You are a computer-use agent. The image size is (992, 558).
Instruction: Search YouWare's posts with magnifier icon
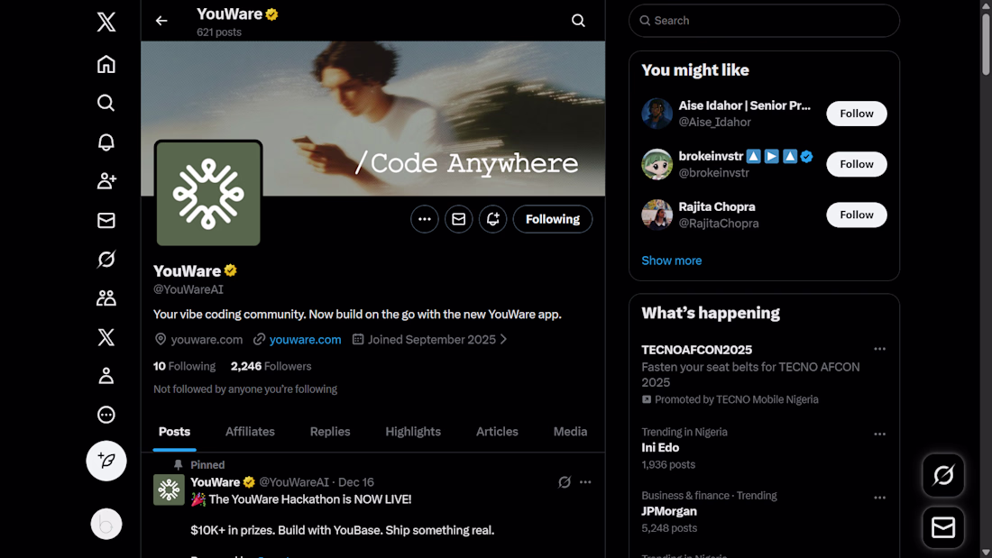[x=578, y=21]
